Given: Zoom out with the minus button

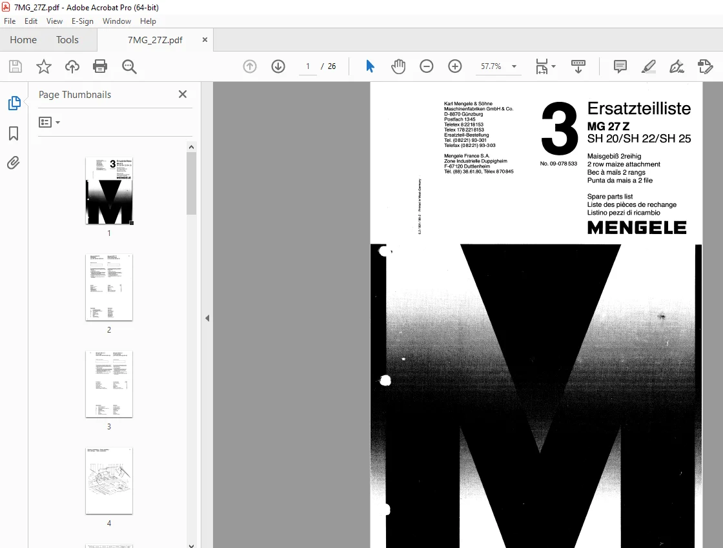Looking at the screenshot, I should coord(427,66).
